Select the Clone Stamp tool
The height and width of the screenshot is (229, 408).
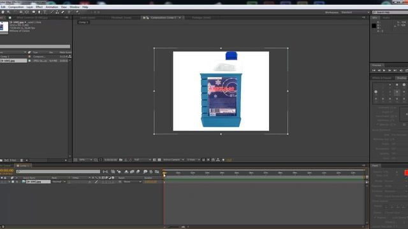57,12
